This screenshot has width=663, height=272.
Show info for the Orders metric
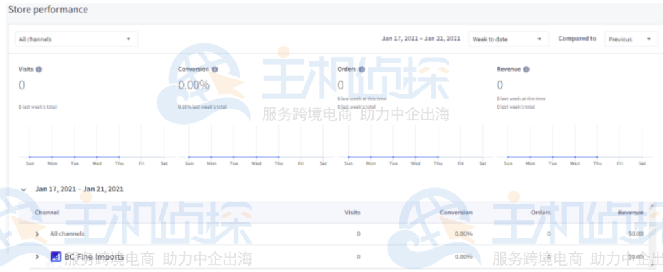click(361, 69)
